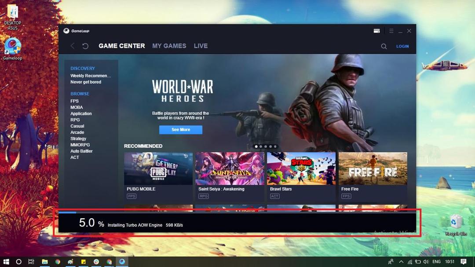Viewport: 475px width, 267px height.
Task: Open the Brawl Stars game thumbnail
Action: pyautogui.click(x=301, y=168)
